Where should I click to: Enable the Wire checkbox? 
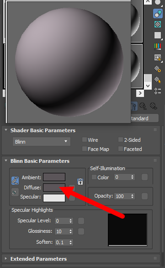click(x=85, y=139)
